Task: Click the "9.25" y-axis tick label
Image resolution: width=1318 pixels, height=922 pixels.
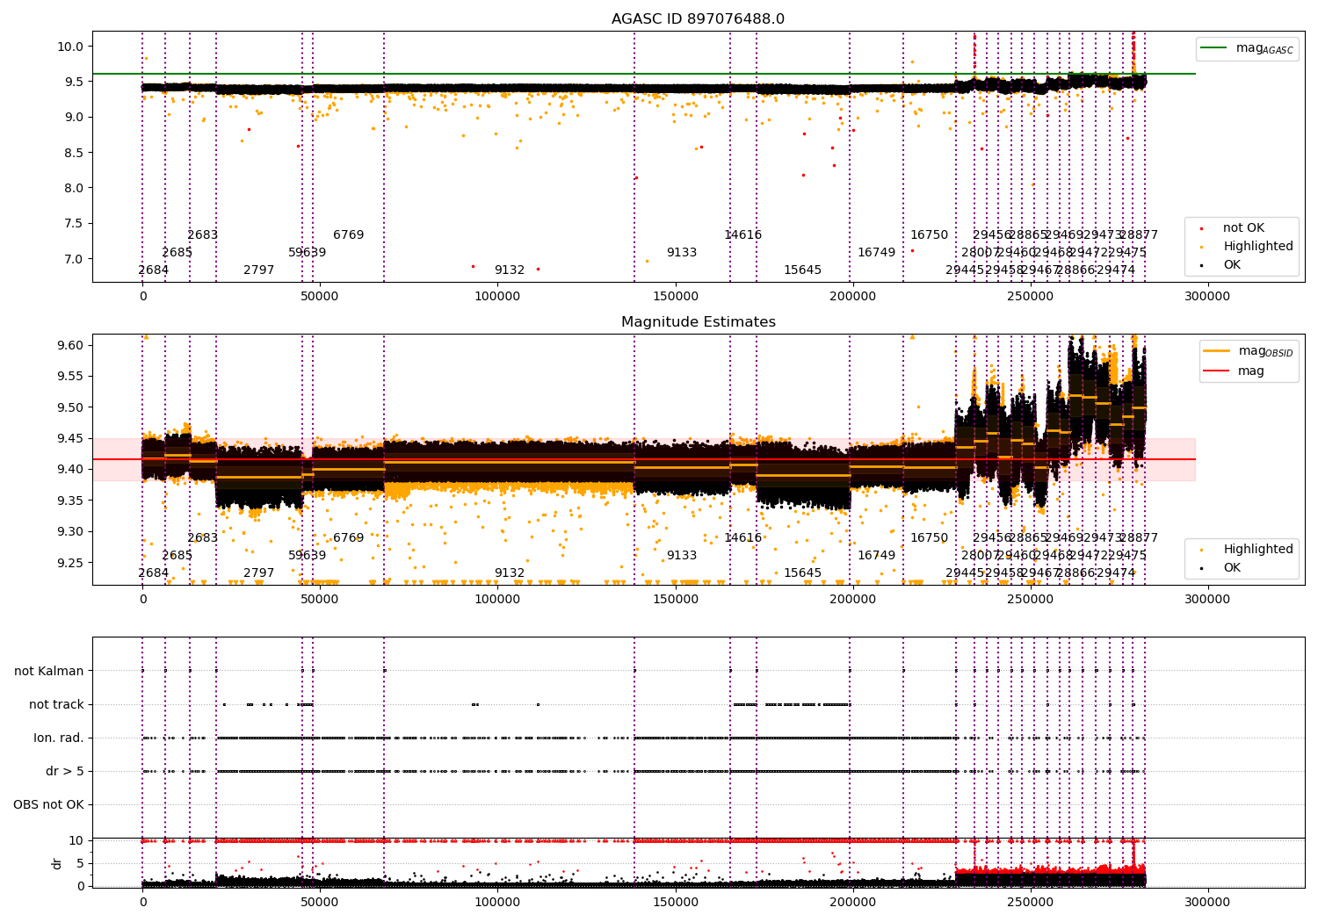Action: (72, 563)
